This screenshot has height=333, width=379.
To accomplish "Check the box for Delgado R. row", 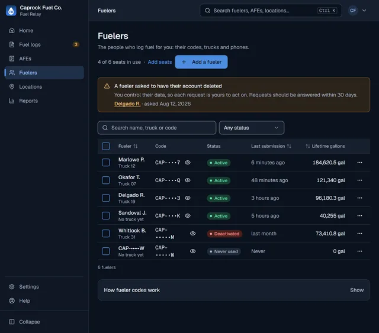I will [106, 198].
